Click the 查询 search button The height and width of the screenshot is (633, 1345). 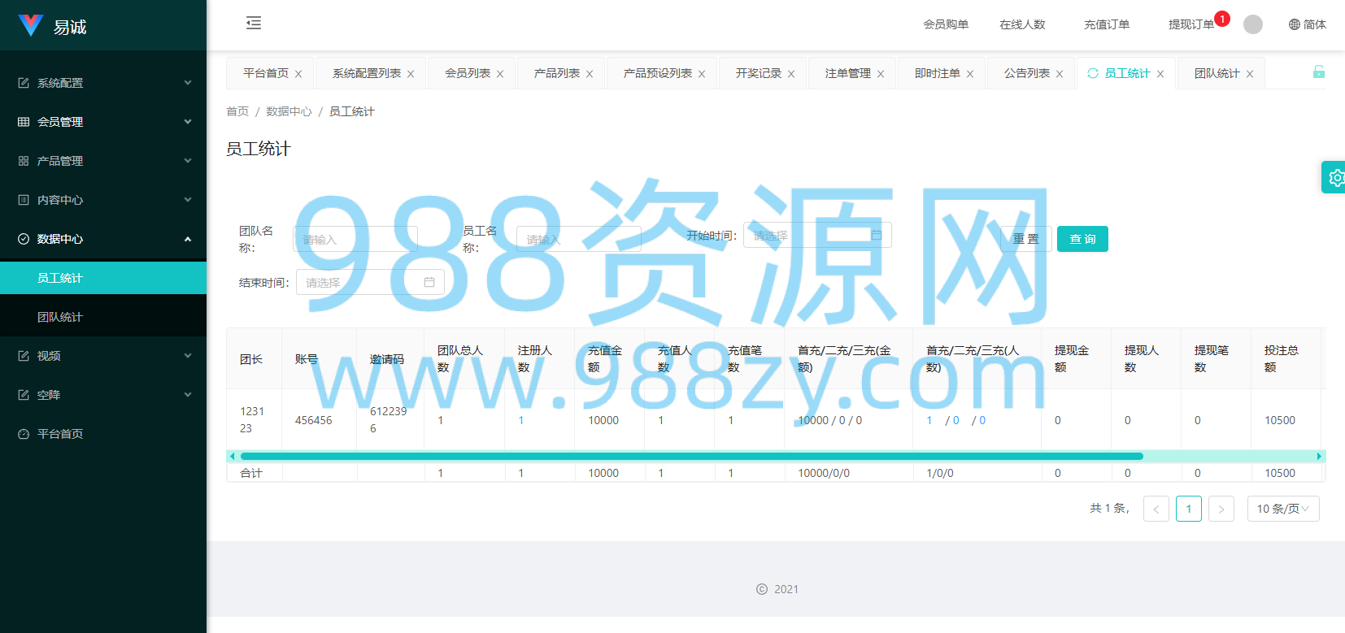pos(1082,239)
